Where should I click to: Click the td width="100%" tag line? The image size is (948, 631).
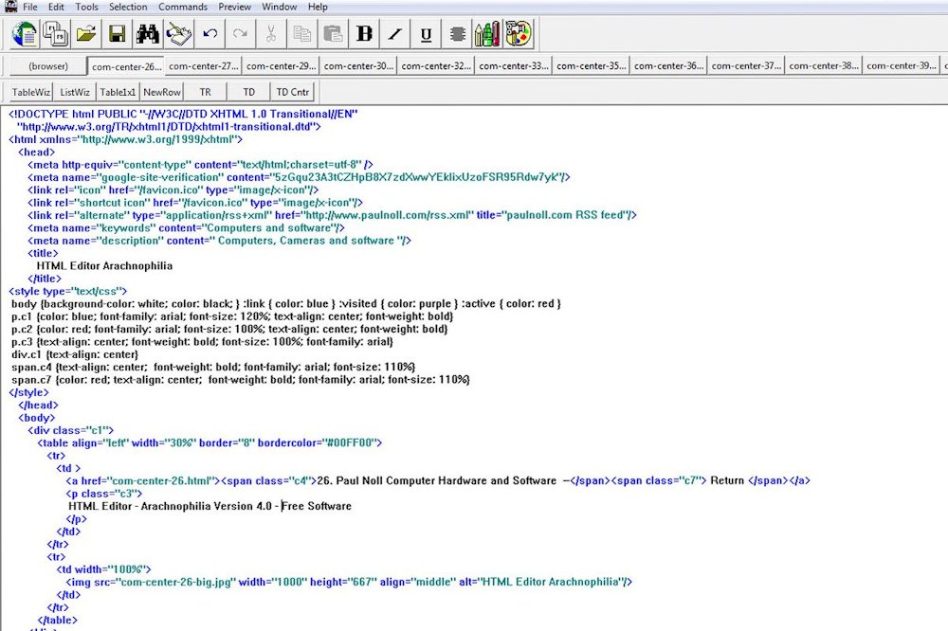(103, 569)
